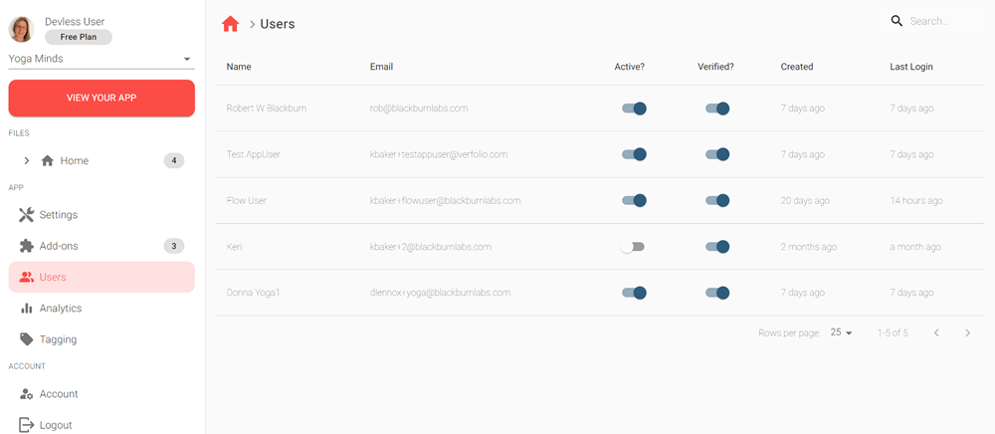Select the Robert W Blackburn name cell
Image resolution: width=995 pixels, height=434 pixels.
267,108
